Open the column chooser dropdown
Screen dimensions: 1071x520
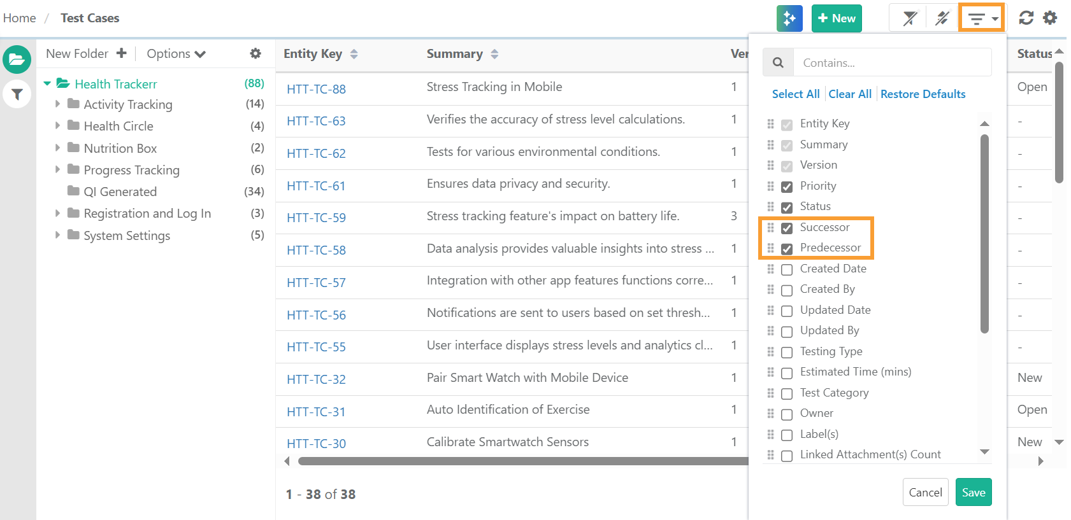pyautogui.click(x=981, y=18)
